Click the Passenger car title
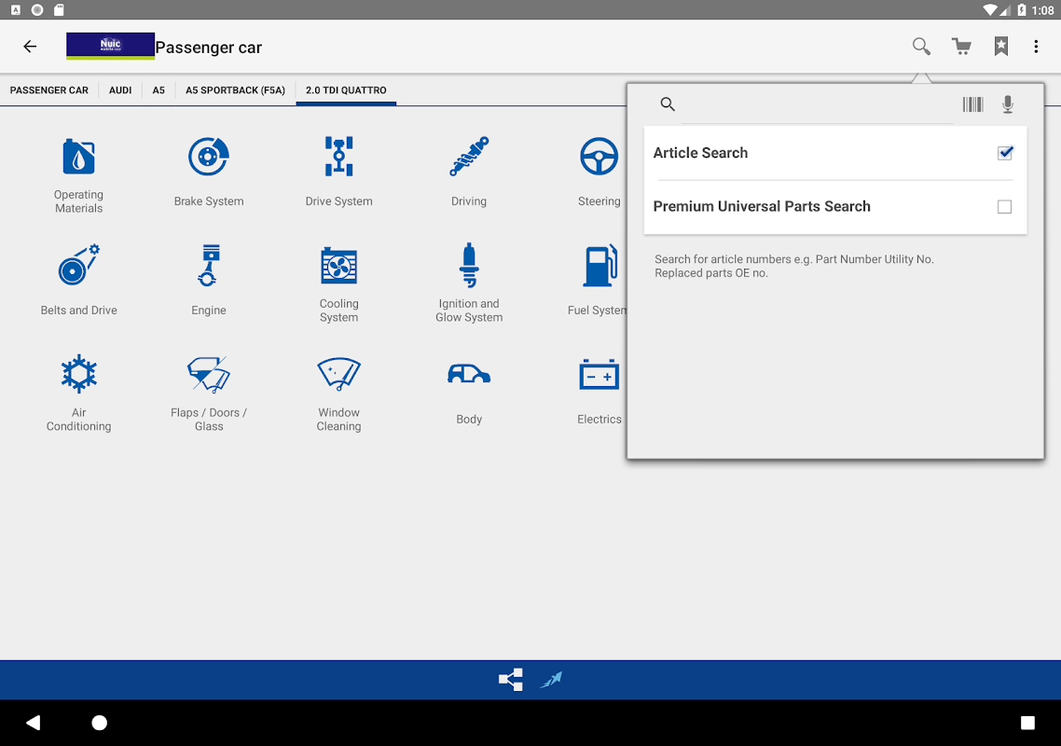The width and height of the screenshot is (1061, 746). click(209, 48)
